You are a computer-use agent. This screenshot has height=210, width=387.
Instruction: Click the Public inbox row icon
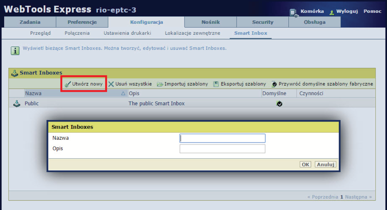(x=17, y=103)
